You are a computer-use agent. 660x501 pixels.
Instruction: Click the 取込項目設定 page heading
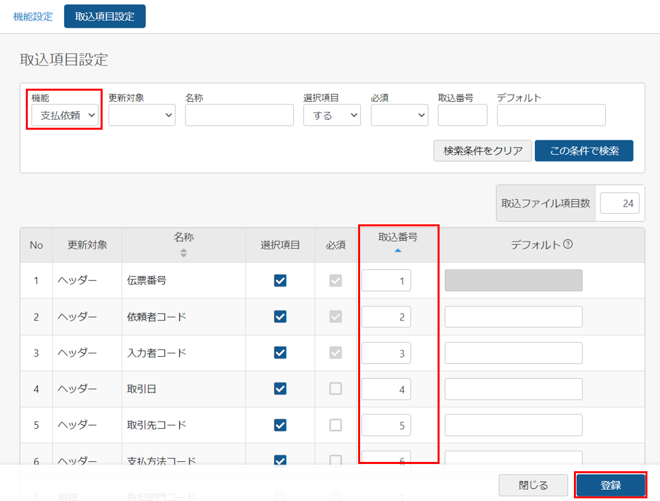(x=64, y=60)
